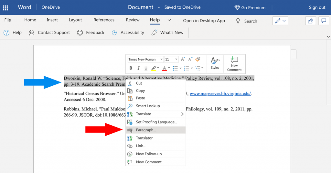Switch to the References tab
The height and width of the screenshot is (173, 331).
[104, 20]
